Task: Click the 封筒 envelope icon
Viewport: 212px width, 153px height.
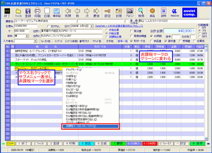Action: (x=119, y=13)
